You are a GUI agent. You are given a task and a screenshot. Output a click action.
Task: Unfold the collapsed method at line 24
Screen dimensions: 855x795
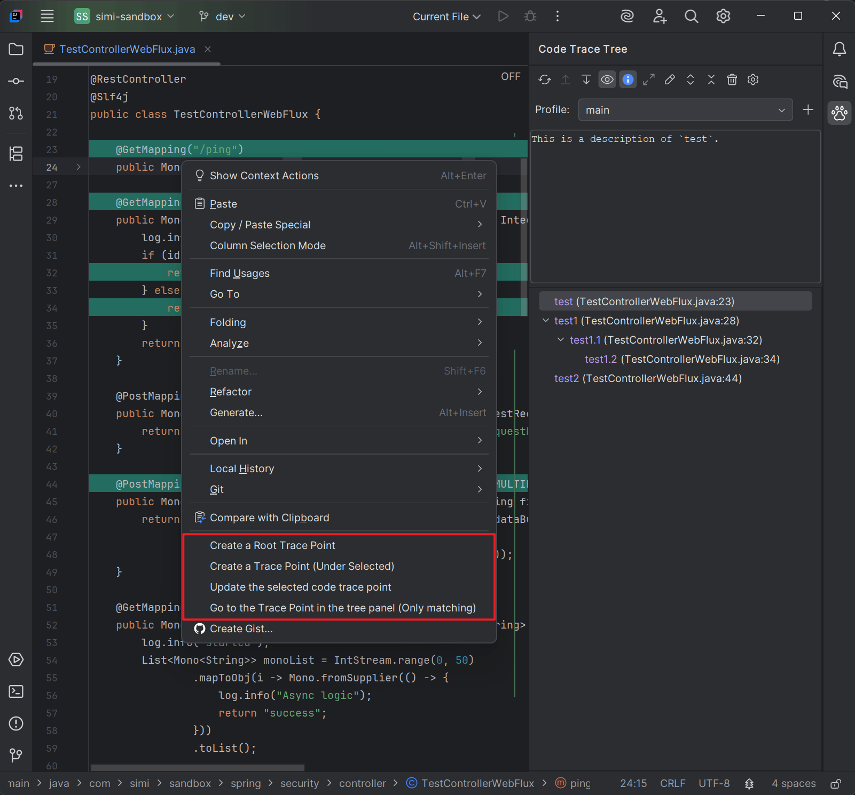[x=79, y=167]
